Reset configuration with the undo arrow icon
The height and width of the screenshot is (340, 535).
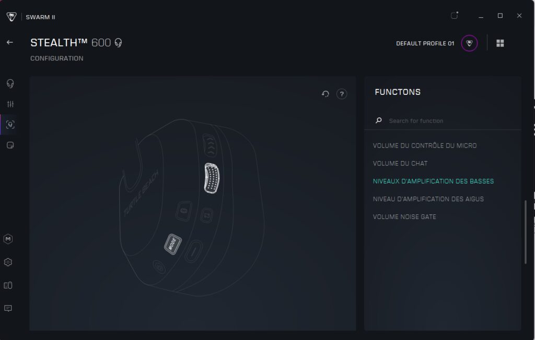[x=325, y=94]
